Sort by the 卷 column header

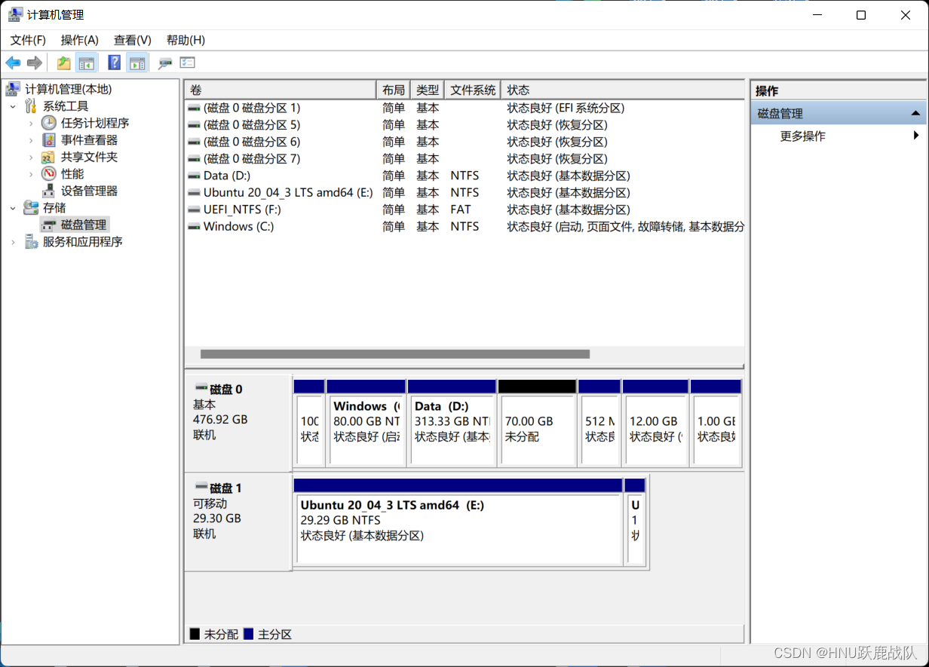281,90
